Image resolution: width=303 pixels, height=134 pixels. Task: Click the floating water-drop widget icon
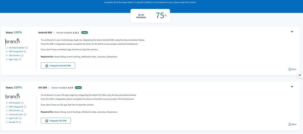300,75
